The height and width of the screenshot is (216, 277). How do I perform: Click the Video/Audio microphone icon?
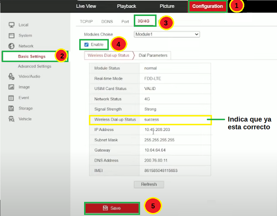[x=11, y=76]
